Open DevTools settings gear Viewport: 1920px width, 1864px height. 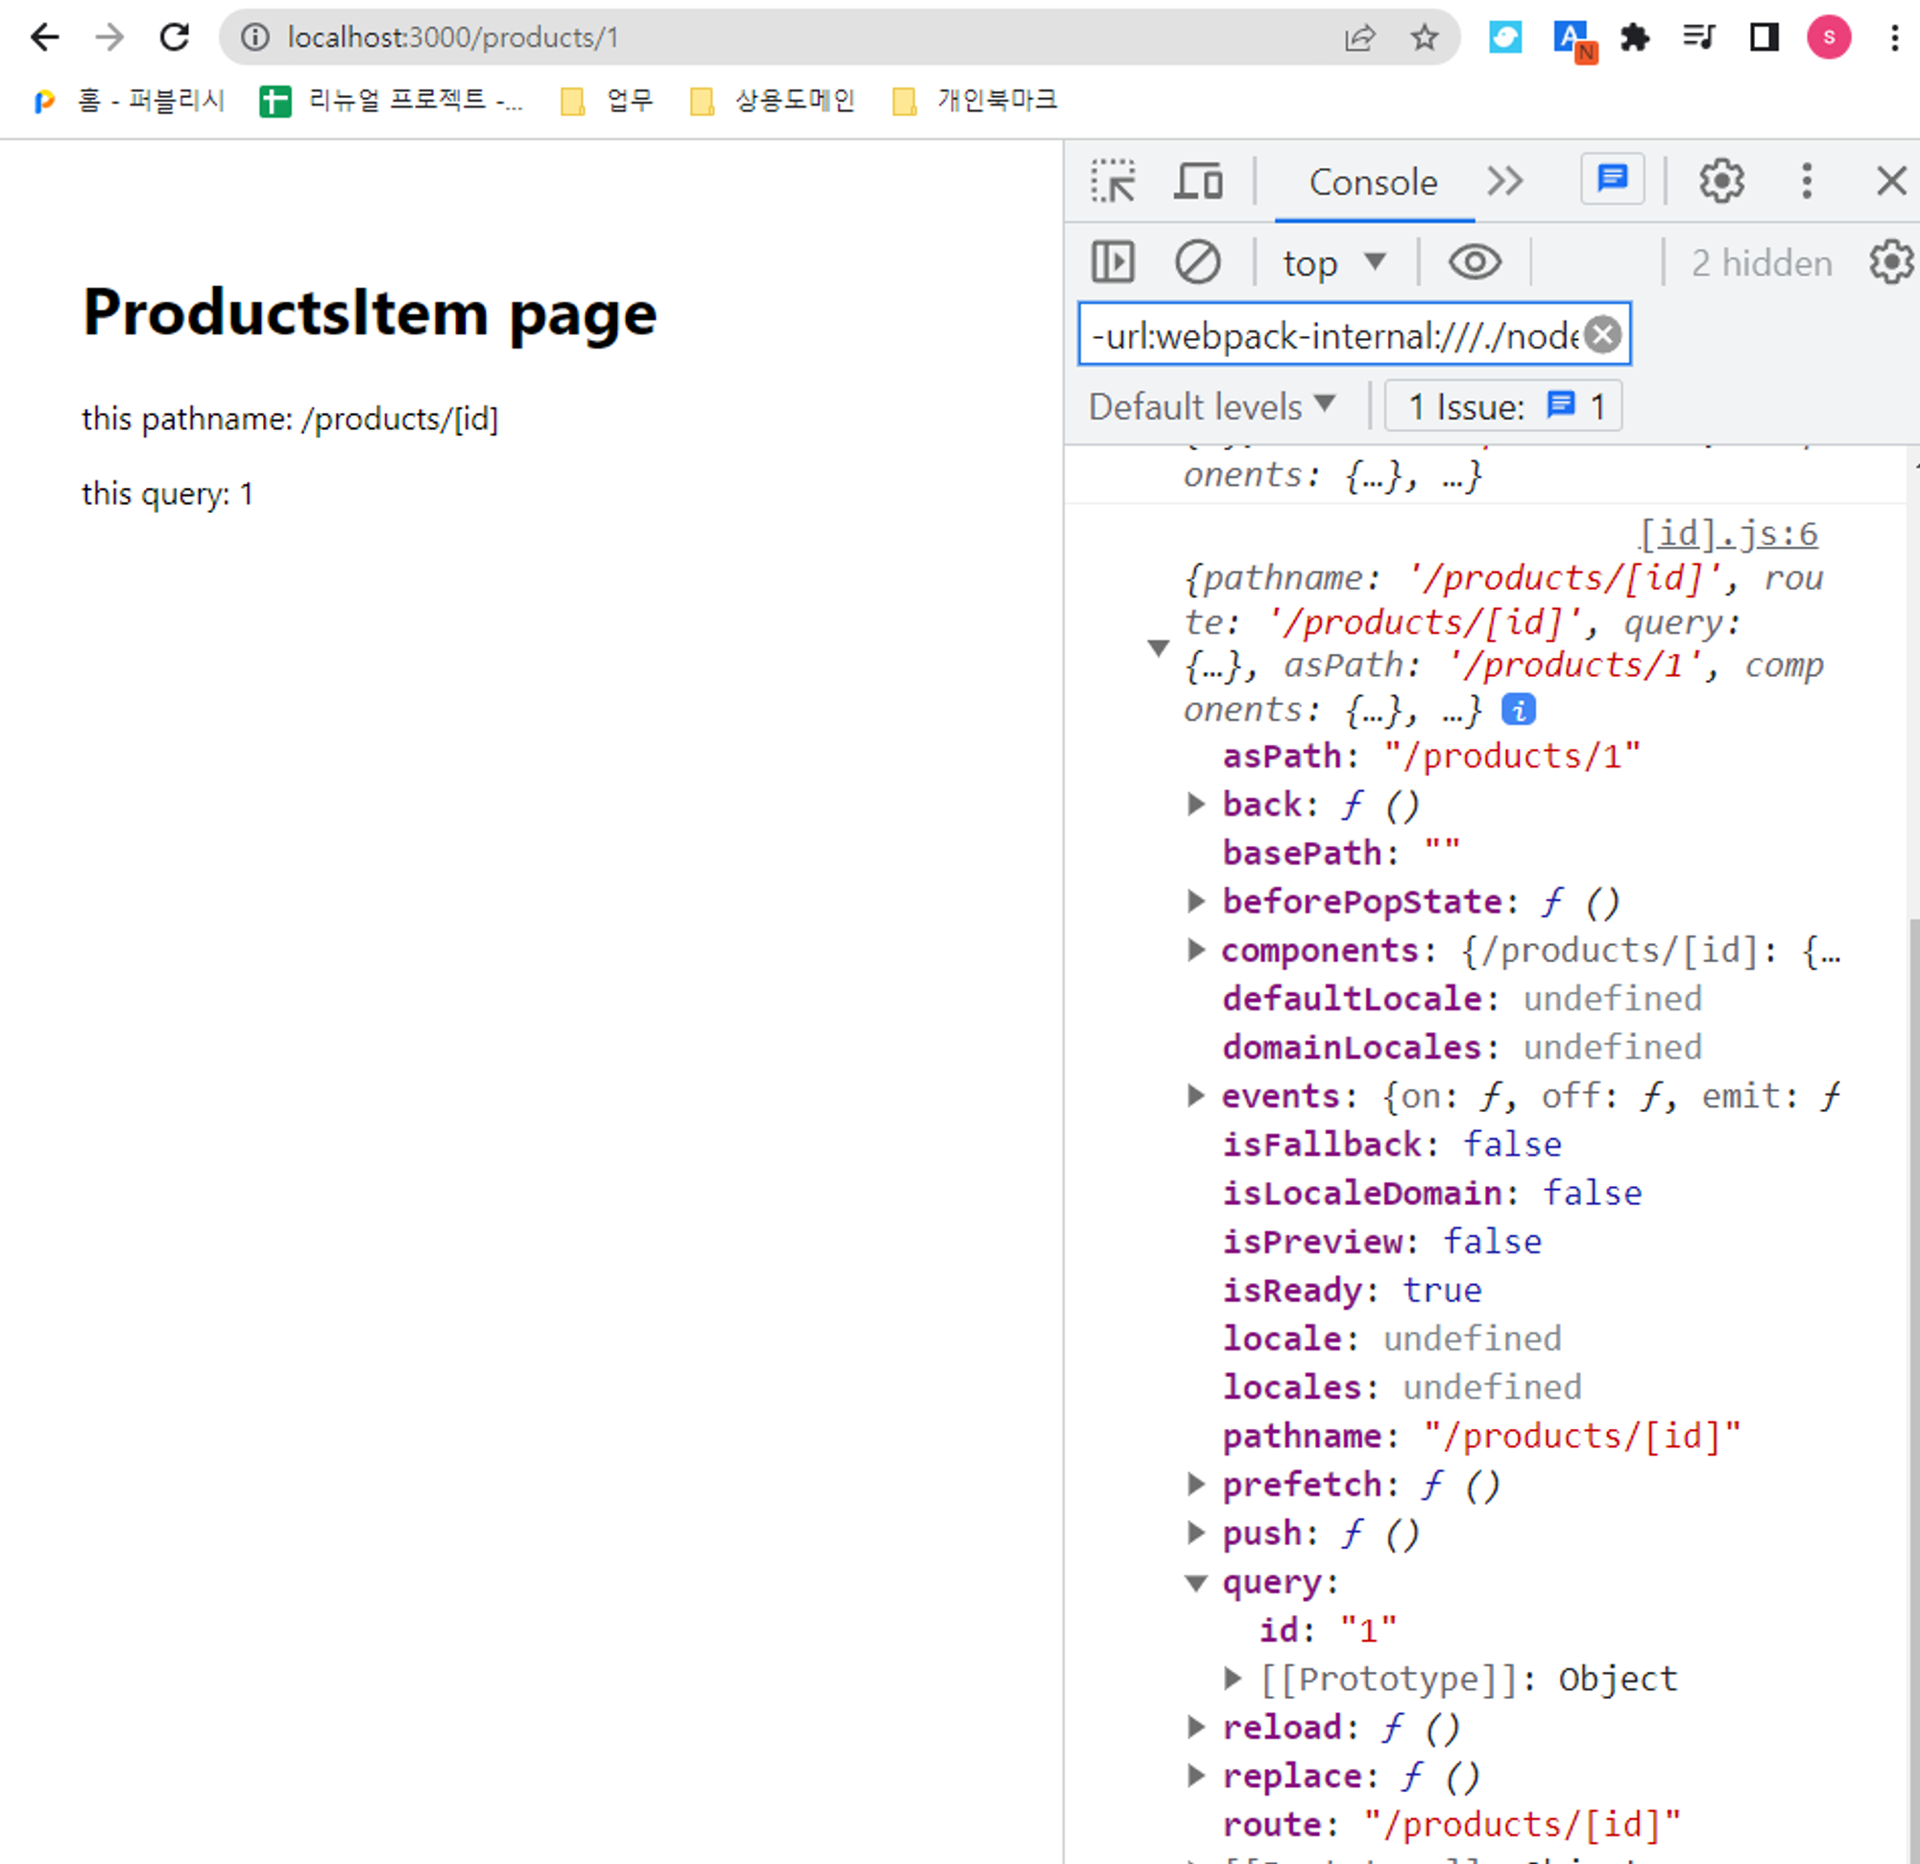coord(1721,181)
